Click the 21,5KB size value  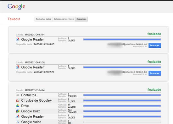pyautogui.click(x=72, y=101)
